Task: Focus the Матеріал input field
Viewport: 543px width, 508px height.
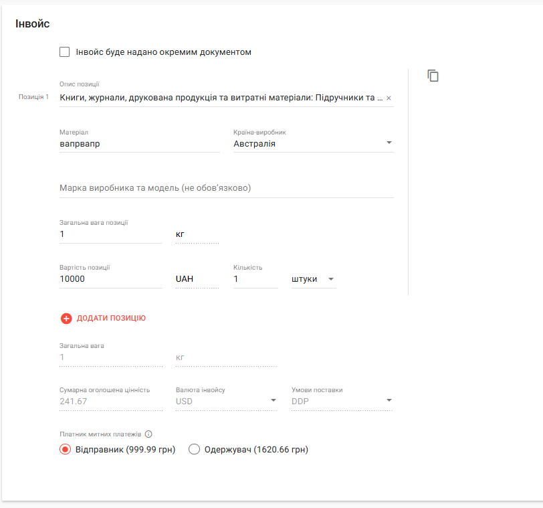Action: [x=140, y=143]
